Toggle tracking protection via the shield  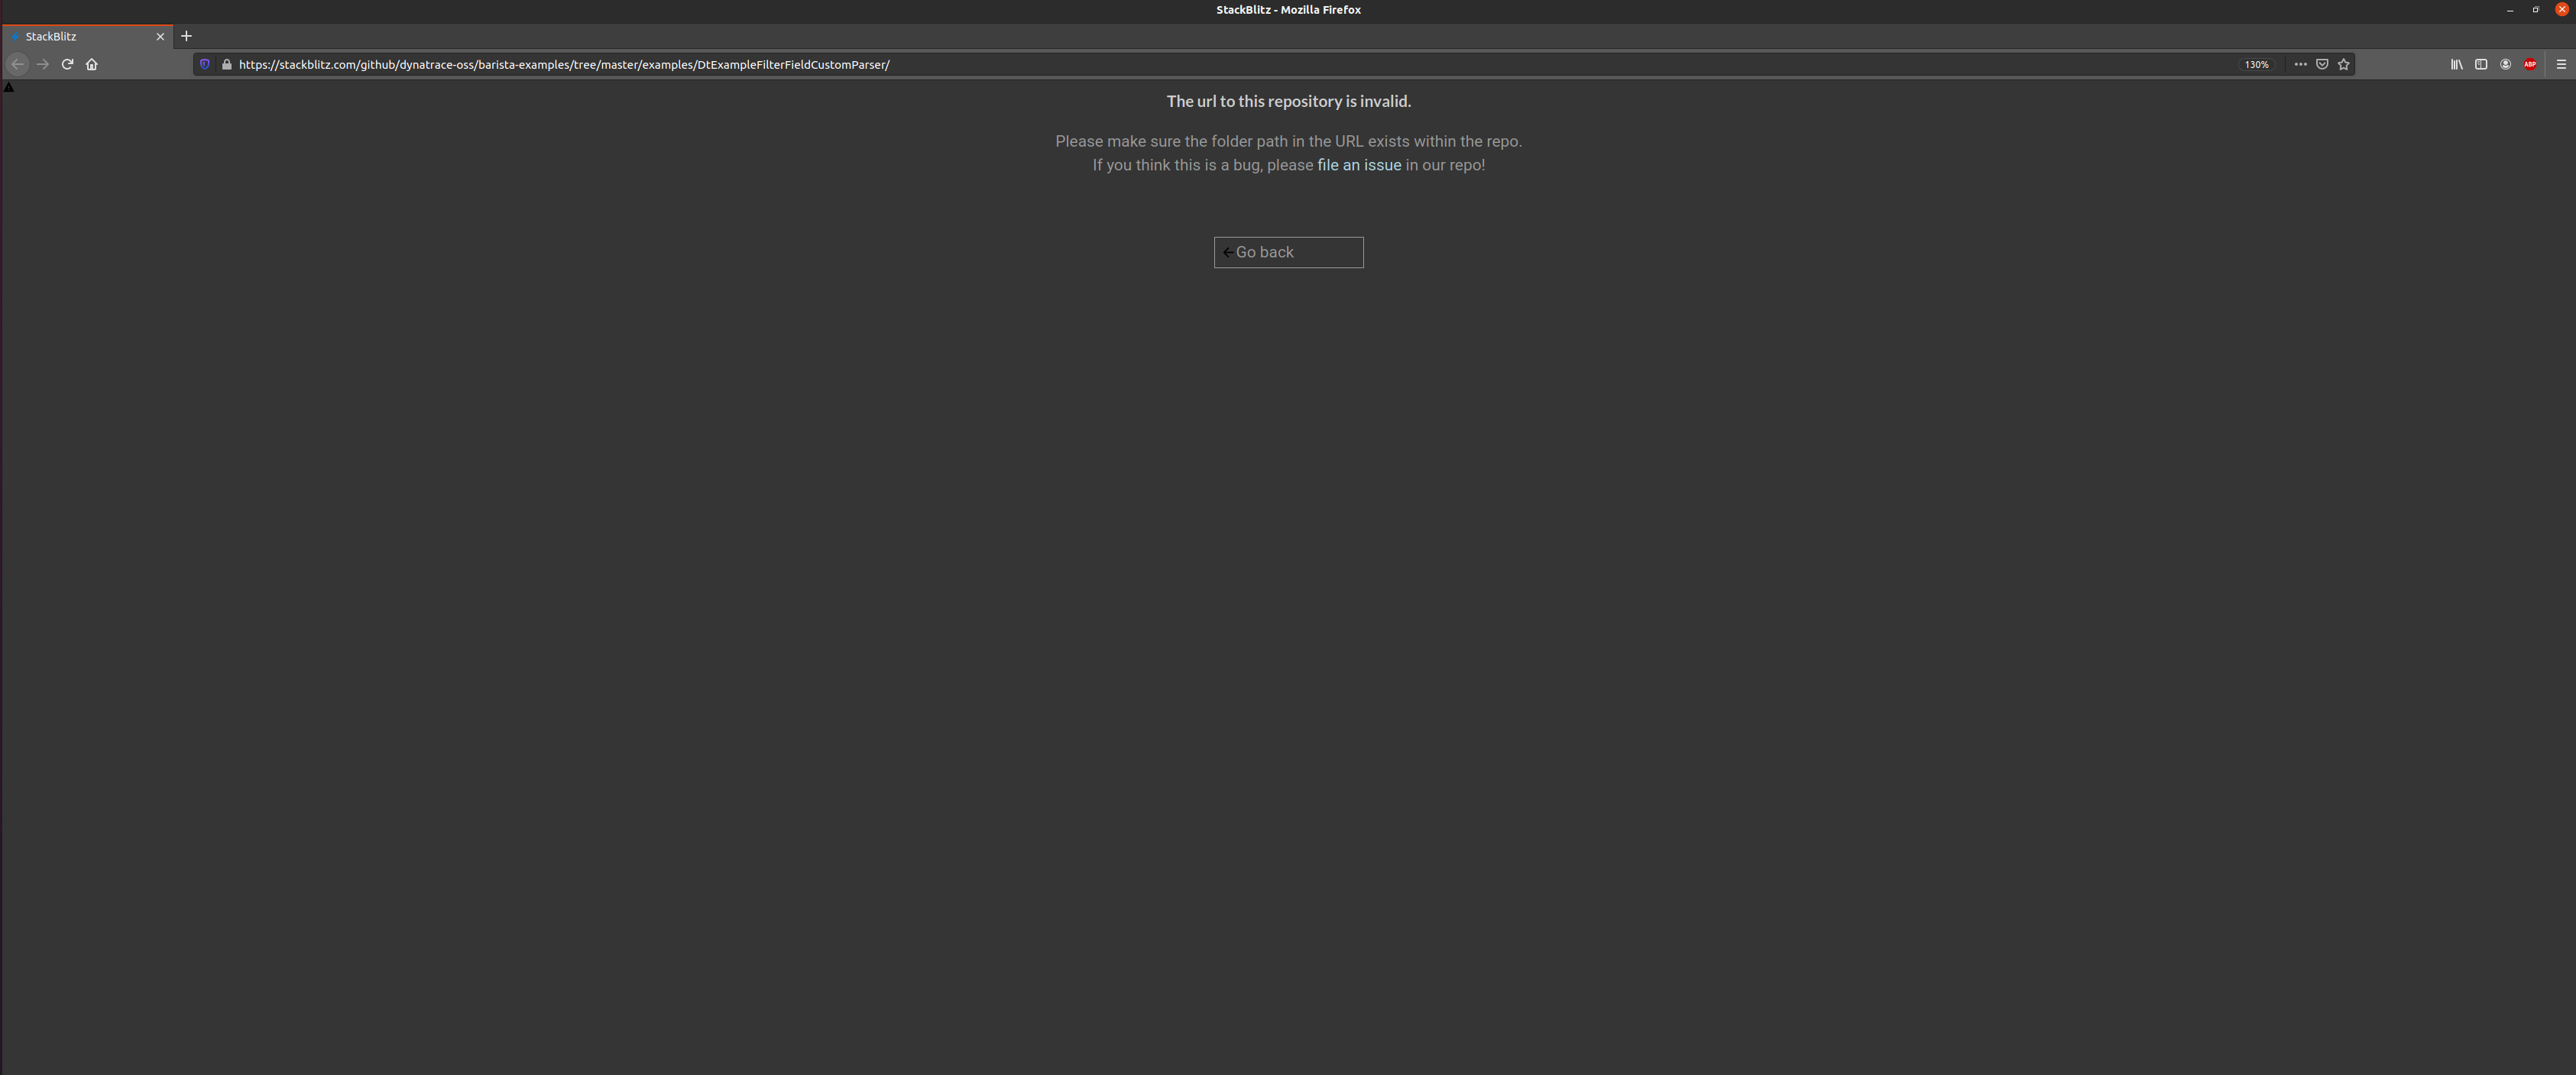pyautogui.click(x=205, y=64)
